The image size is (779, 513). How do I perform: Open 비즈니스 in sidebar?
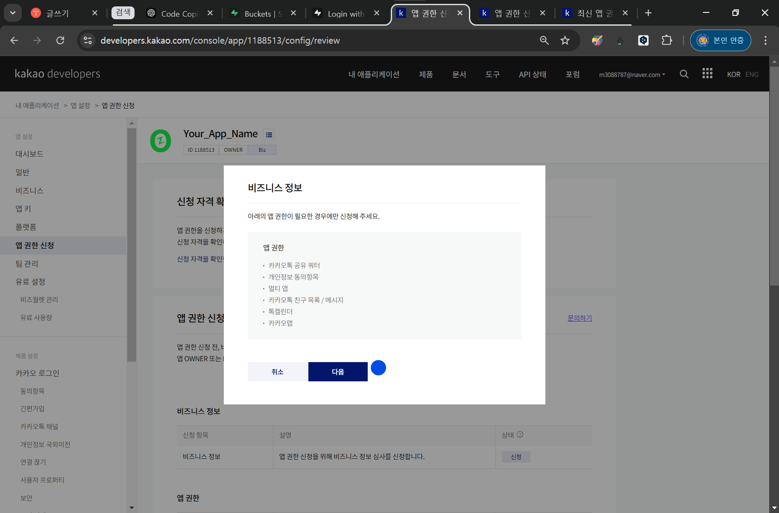click(x=29, y=191)
